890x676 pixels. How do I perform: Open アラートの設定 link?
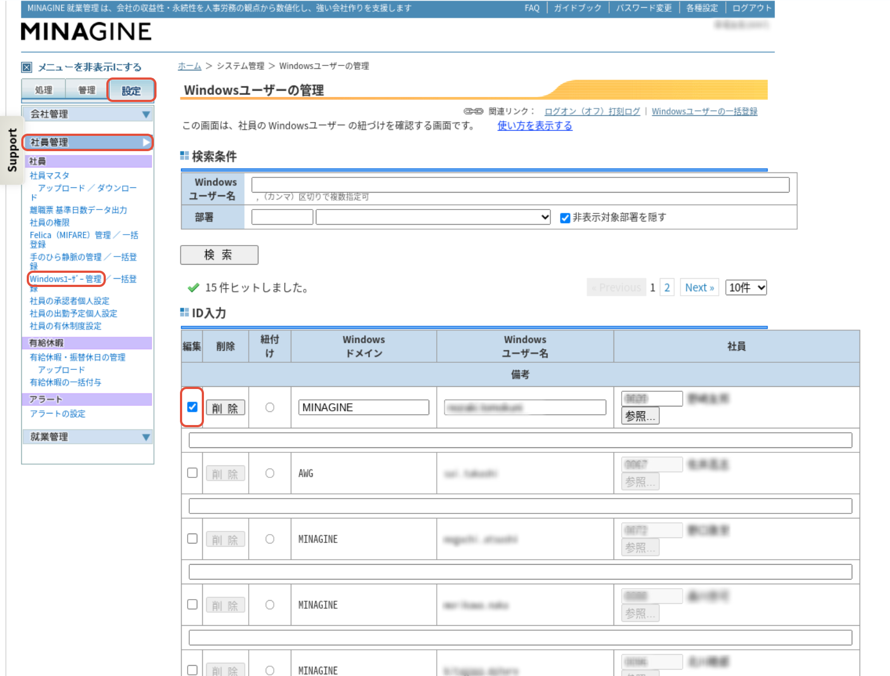click(58, 414)
